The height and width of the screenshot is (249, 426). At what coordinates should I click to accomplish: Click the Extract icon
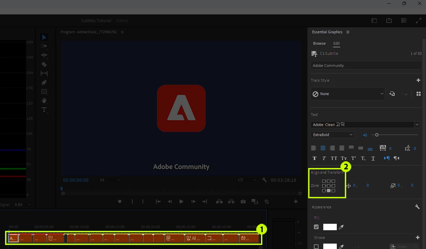[231, 202]
